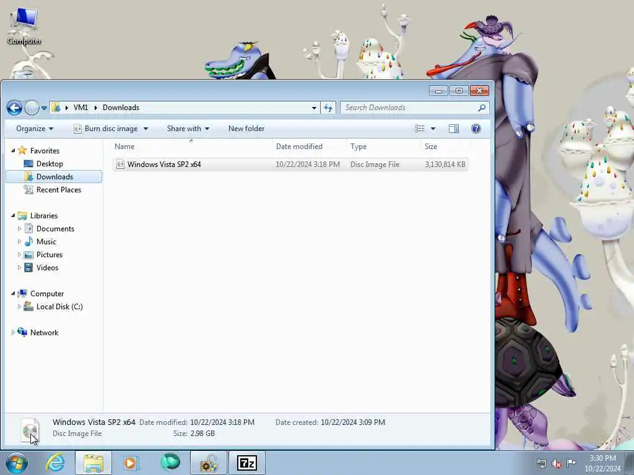Click Windows Explorer taskbar icon
This screenshot has height=475, width=634.
click(x=93, y=463)
